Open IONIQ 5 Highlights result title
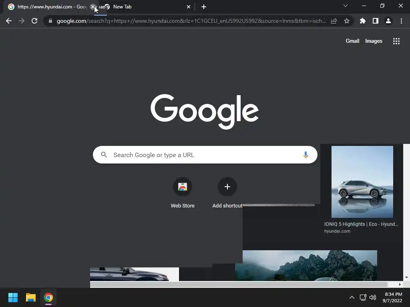410x307 pixels. click(x=361, y=224)
